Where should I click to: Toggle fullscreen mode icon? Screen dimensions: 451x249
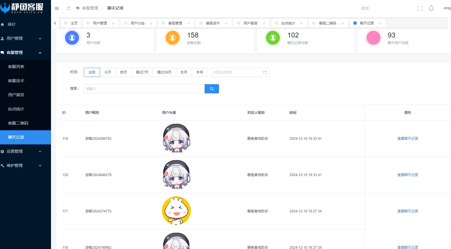pos(420,8)
